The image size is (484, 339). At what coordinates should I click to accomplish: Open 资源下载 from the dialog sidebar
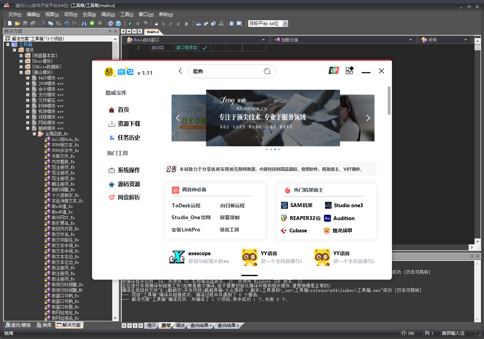click(124, 124)
